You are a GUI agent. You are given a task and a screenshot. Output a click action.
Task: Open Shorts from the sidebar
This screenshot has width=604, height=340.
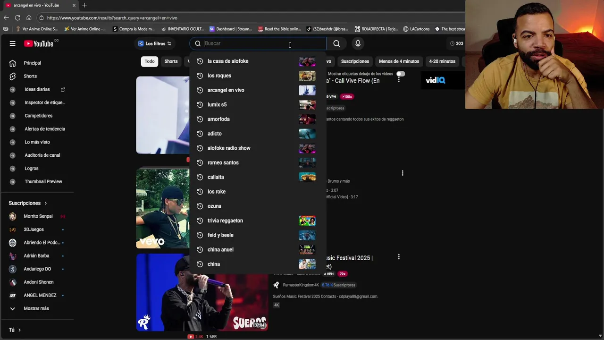click(30, 76)
